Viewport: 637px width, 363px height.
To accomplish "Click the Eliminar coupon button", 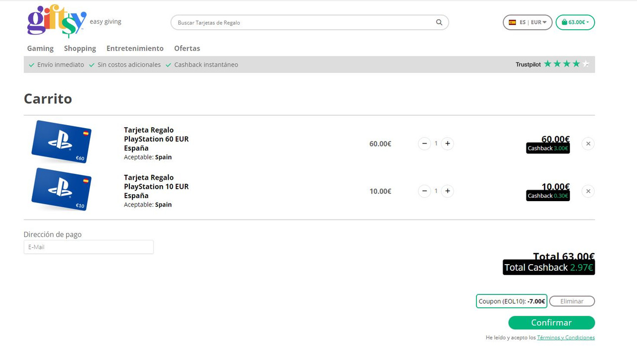I will coord(572,301).
